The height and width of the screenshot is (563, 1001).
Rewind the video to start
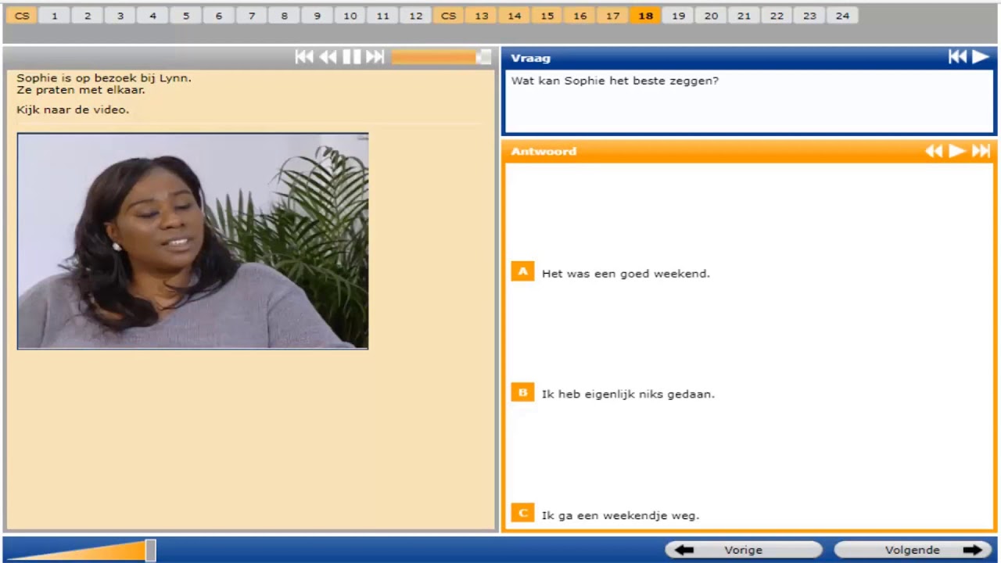[303, 56]
